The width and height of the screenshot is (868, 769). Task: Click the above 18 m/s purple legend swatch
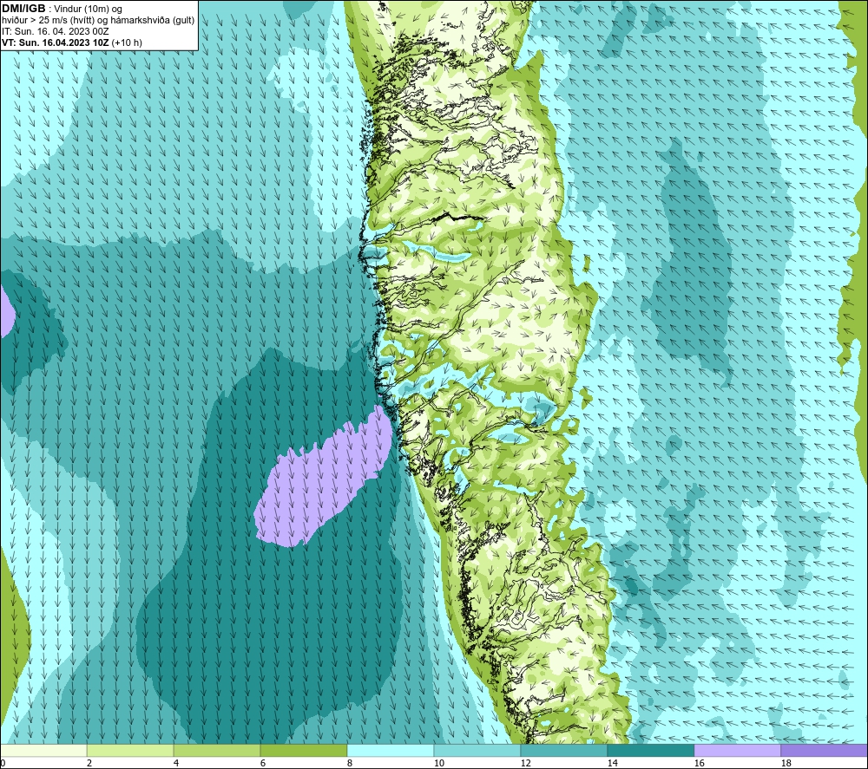[824, 750]
